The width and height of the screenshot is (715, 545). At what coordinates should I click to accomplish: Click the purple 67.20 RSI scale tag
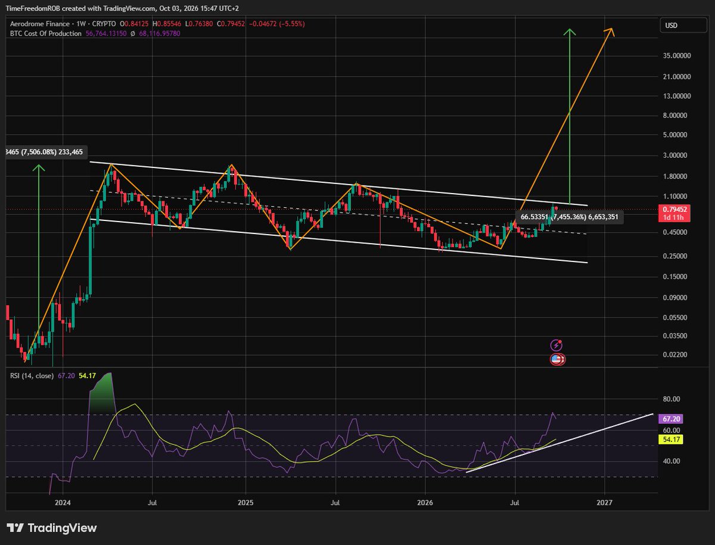pos(672,419)
